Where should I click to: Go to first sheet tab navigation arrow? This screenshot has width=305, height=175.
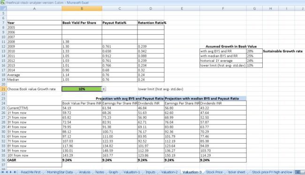click(x=2, y=172)
